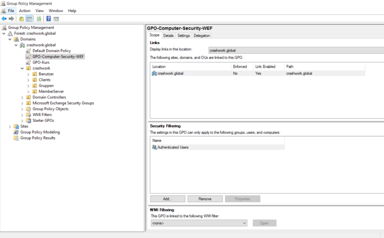Click the Group Policy Objects container icon

pos(28,109)
